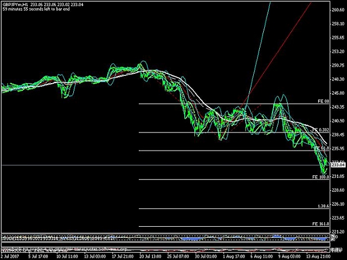Click the 5 Jul 17:00 time label
The width and height of the screenshot is (347, 260).
click(38, 257)
